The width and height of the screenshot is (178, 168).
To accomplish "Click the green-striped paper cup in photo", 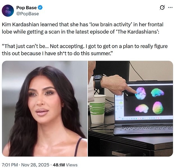I will point(97,109).
